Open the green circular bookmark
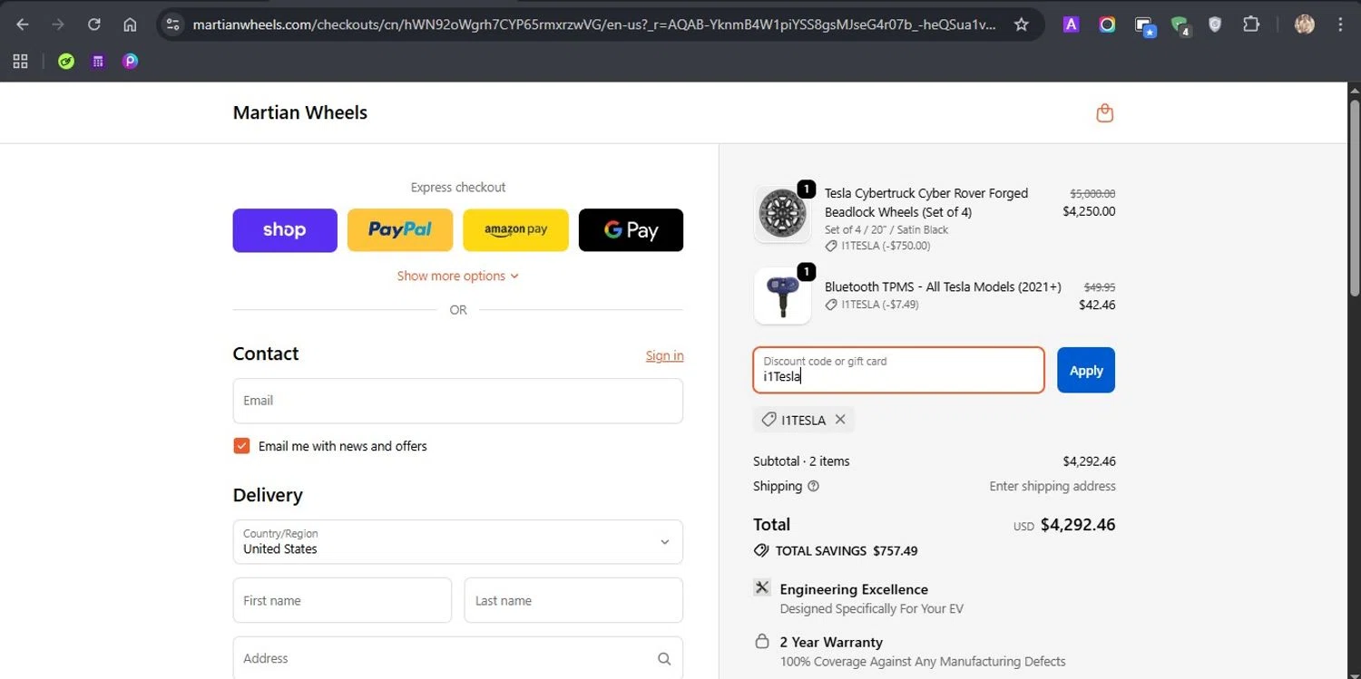Image resolution: width=1361 pixels, height=679 pixels. point(66,62)
